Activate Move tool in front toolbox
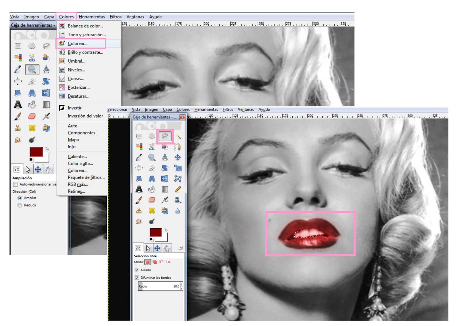The height and width of the screenshot is (326, 460). coord(178,157)
